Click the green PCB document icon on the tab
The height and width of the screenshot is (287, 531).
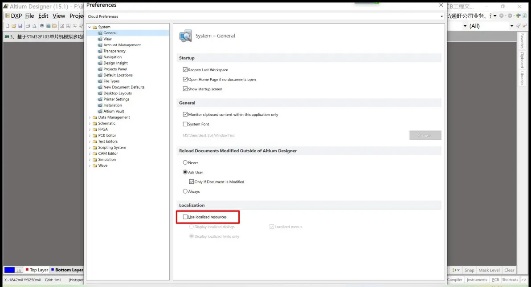click(x=6, y=36)
